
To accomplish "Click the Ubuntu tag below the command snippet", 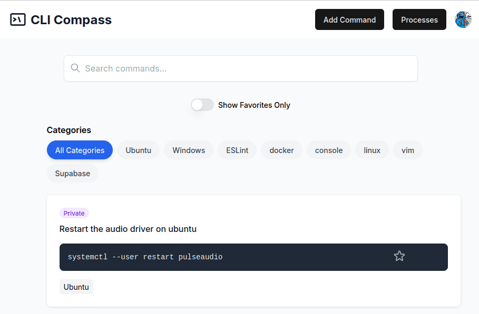I will [76, 287].
